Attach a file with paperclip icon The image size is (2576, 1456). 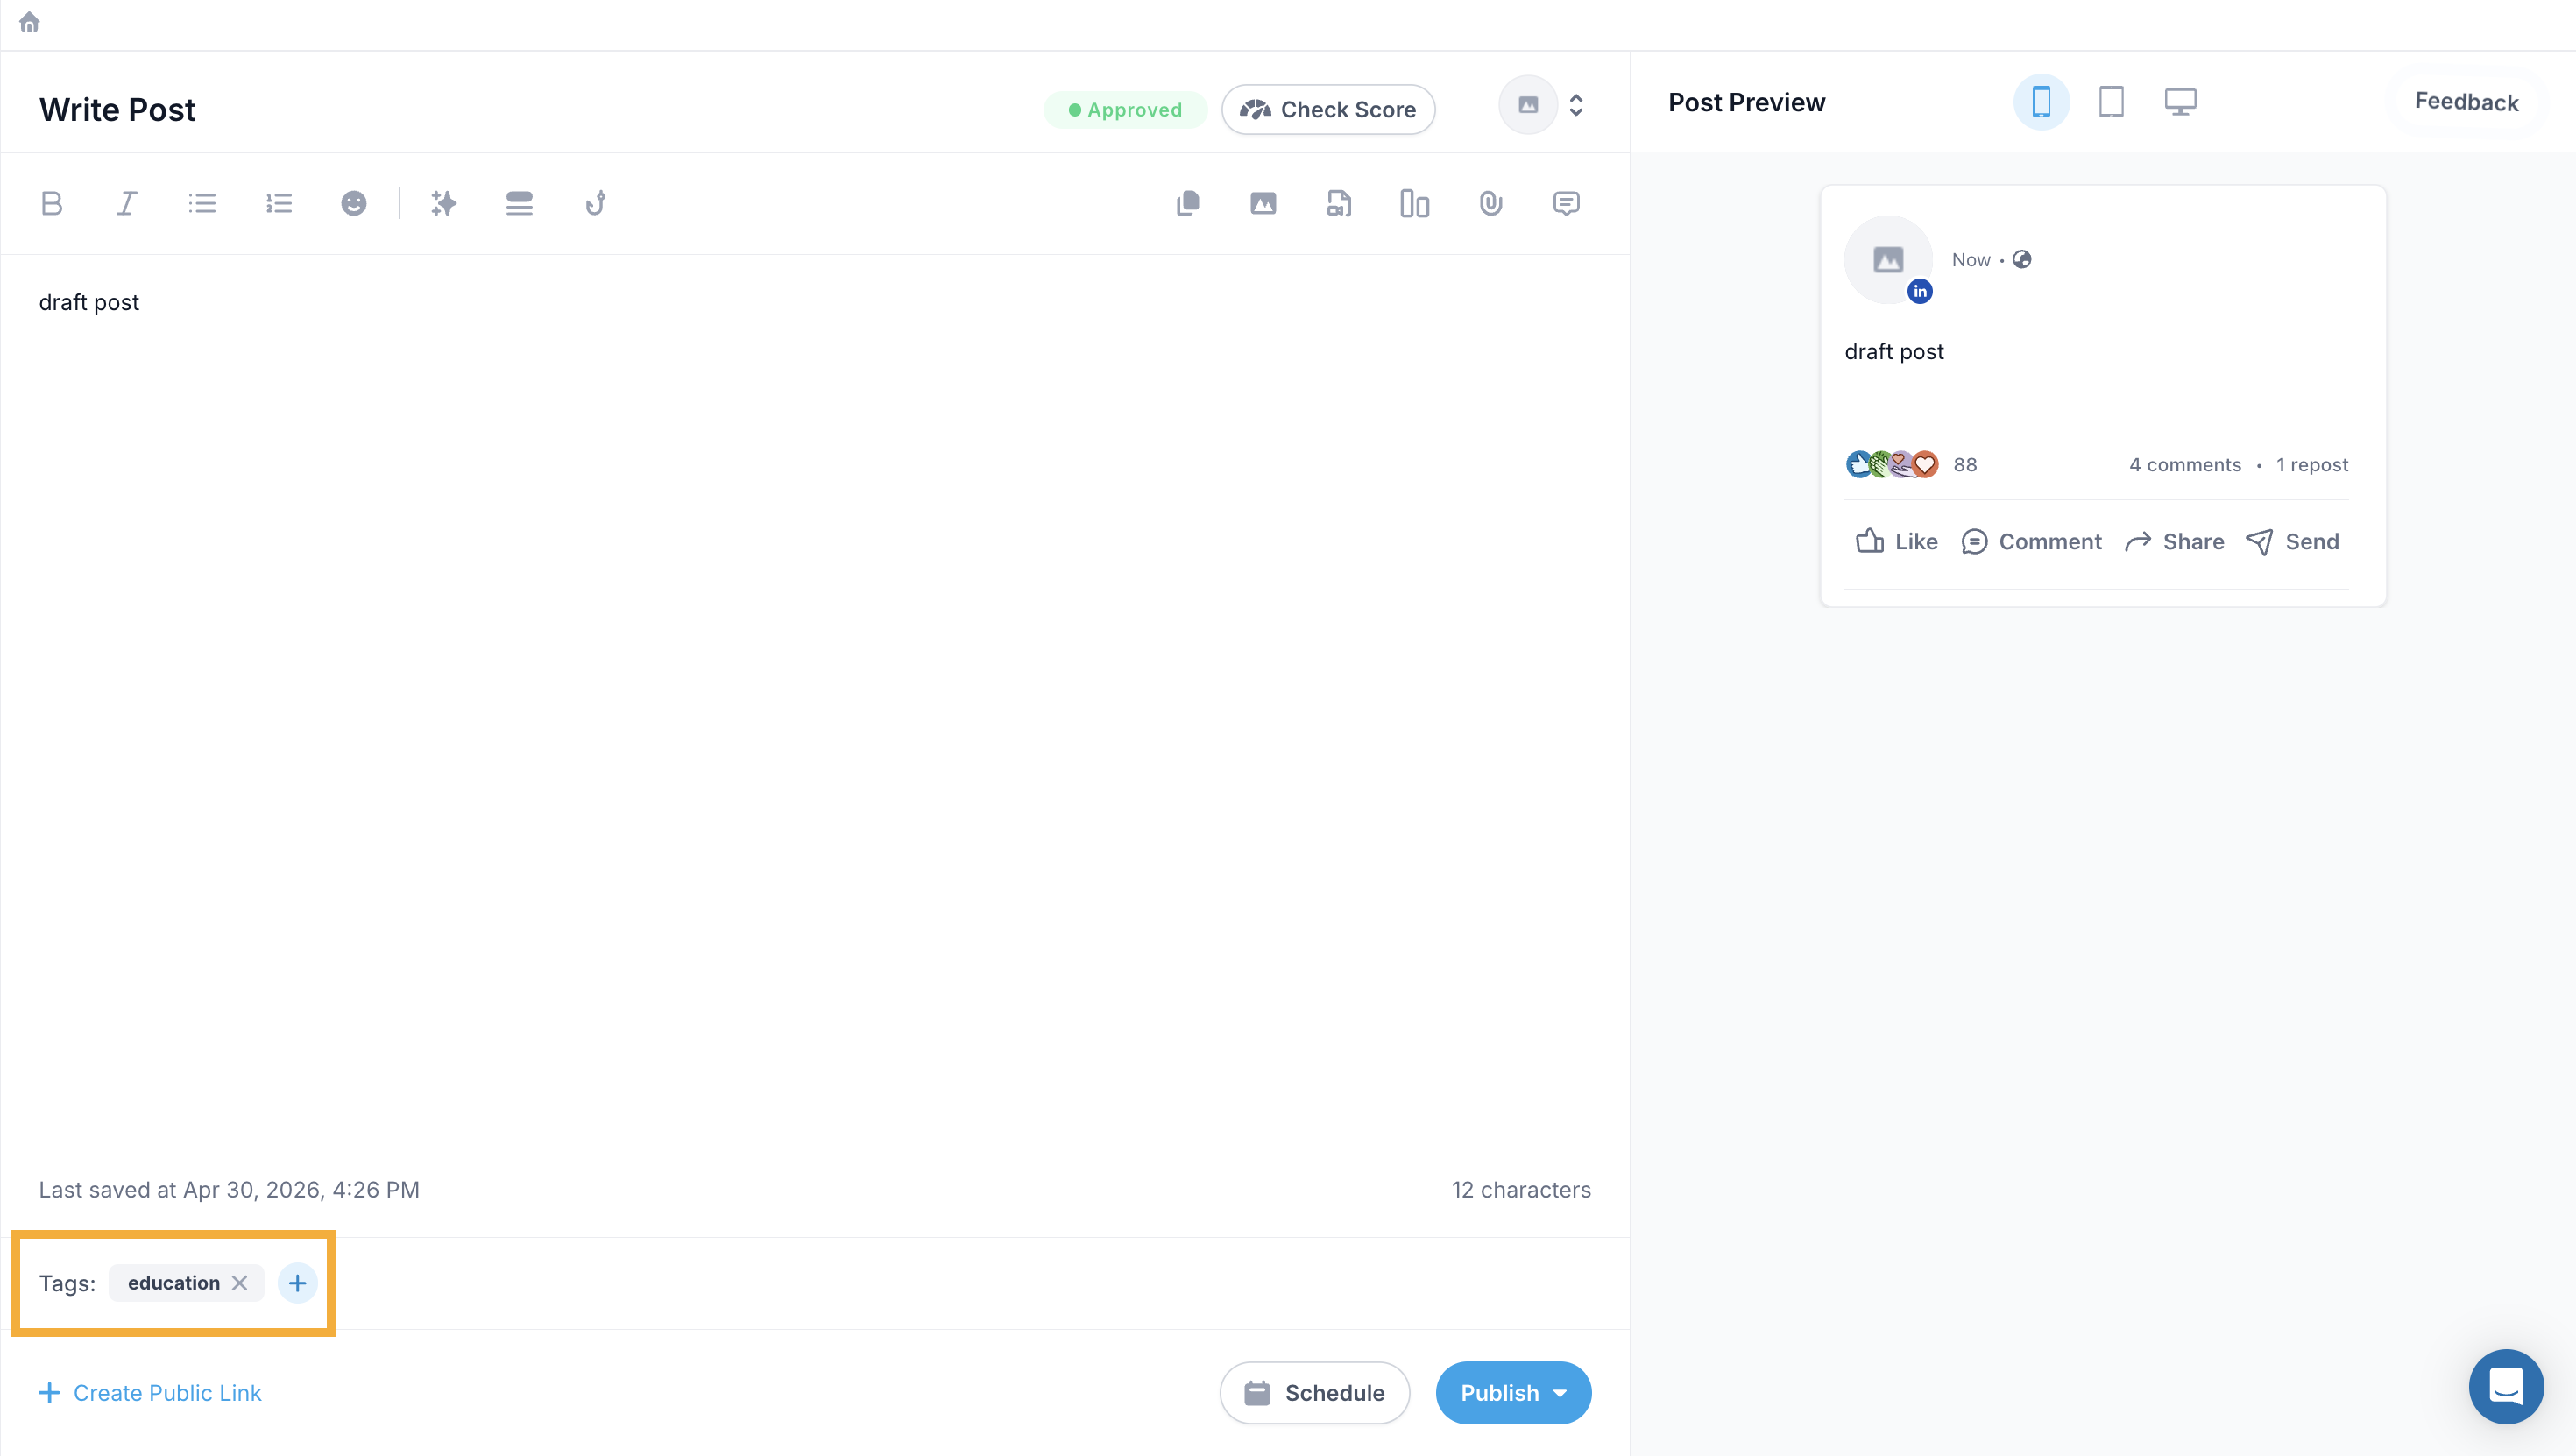pyautogui.click(x=1491, y=204)
